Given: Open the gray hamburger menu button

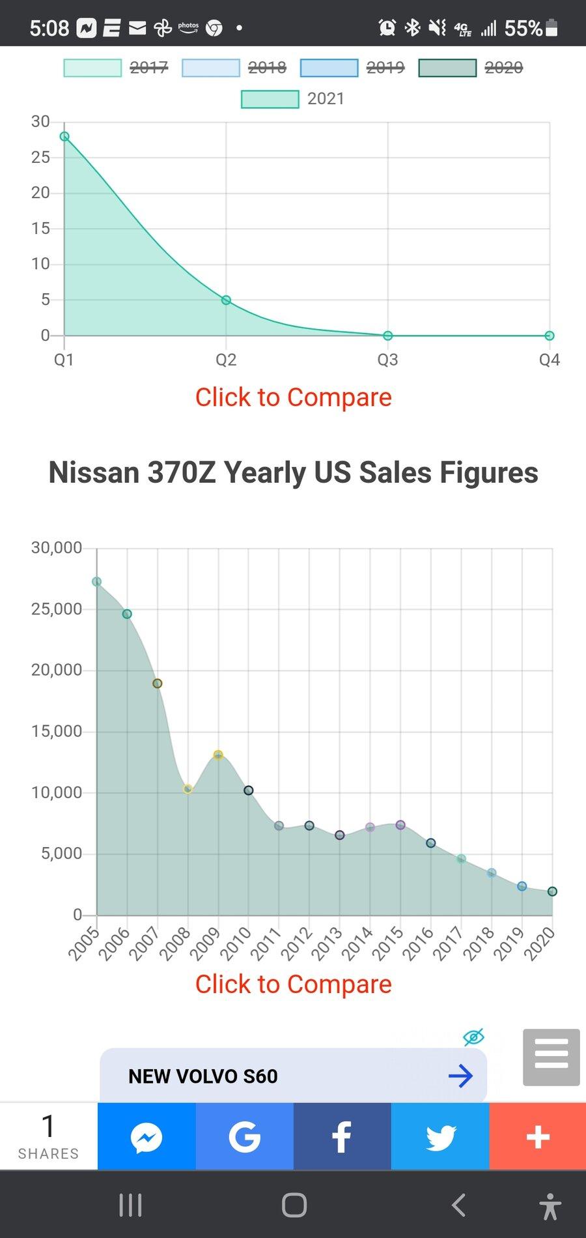Looking at the screenshot, I should [551, 1057].
